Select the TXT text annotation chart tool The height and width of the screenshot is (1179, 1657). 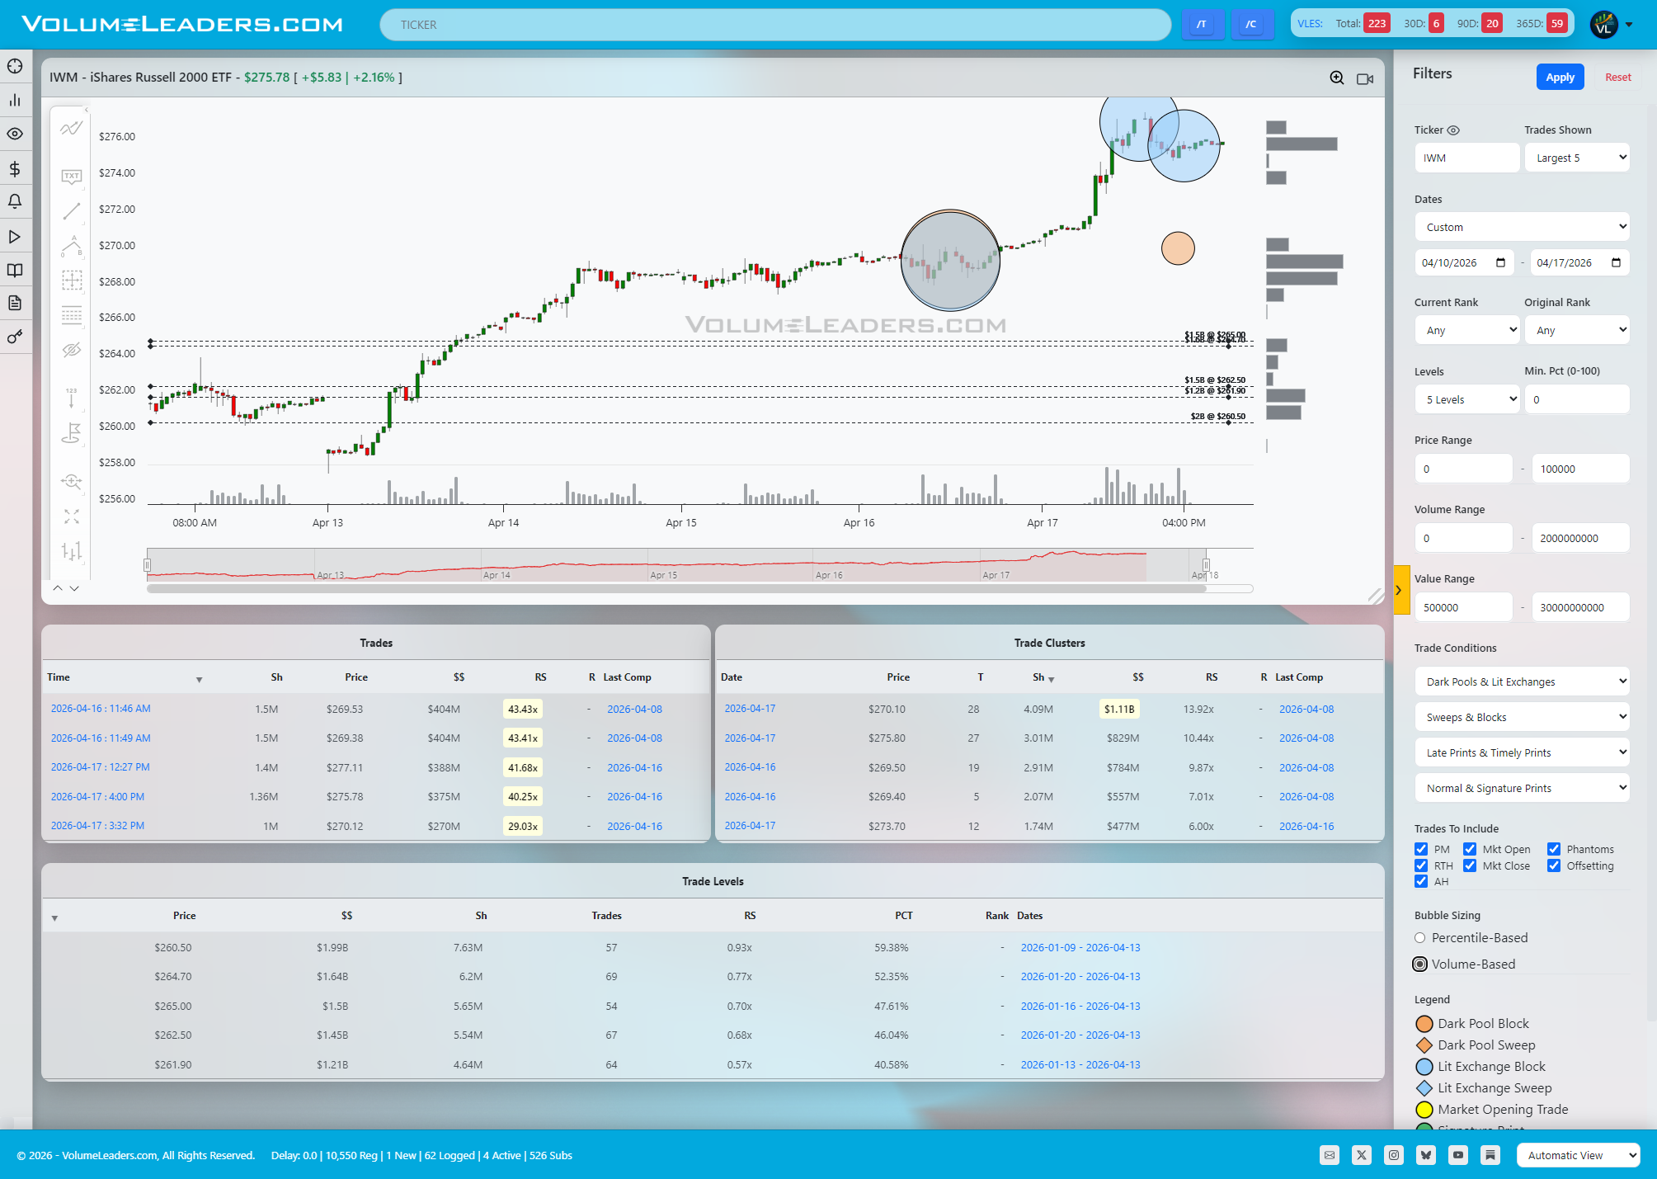(72, 176)
